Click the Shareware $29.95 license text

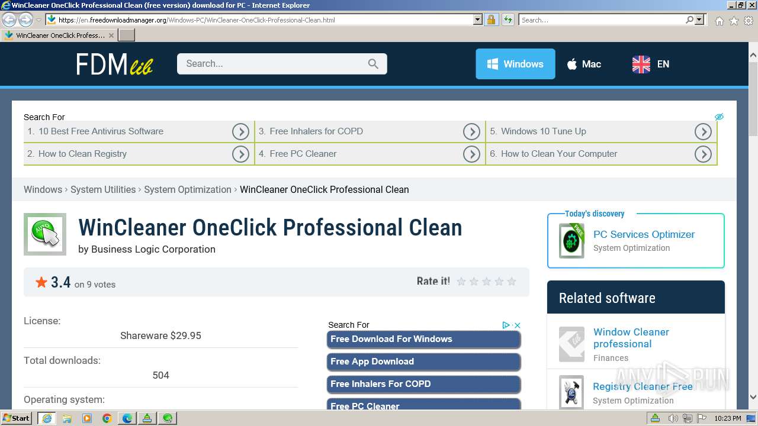point(160,335)
